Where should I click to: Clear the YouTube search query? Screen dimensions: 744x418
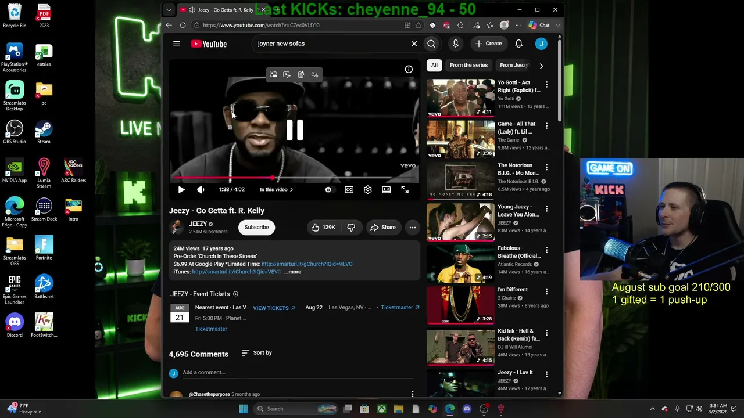coord(414,44)
